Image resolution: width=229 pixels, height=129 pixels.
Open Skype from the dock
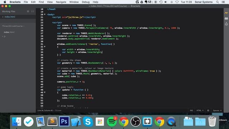[x=88, y=121]
